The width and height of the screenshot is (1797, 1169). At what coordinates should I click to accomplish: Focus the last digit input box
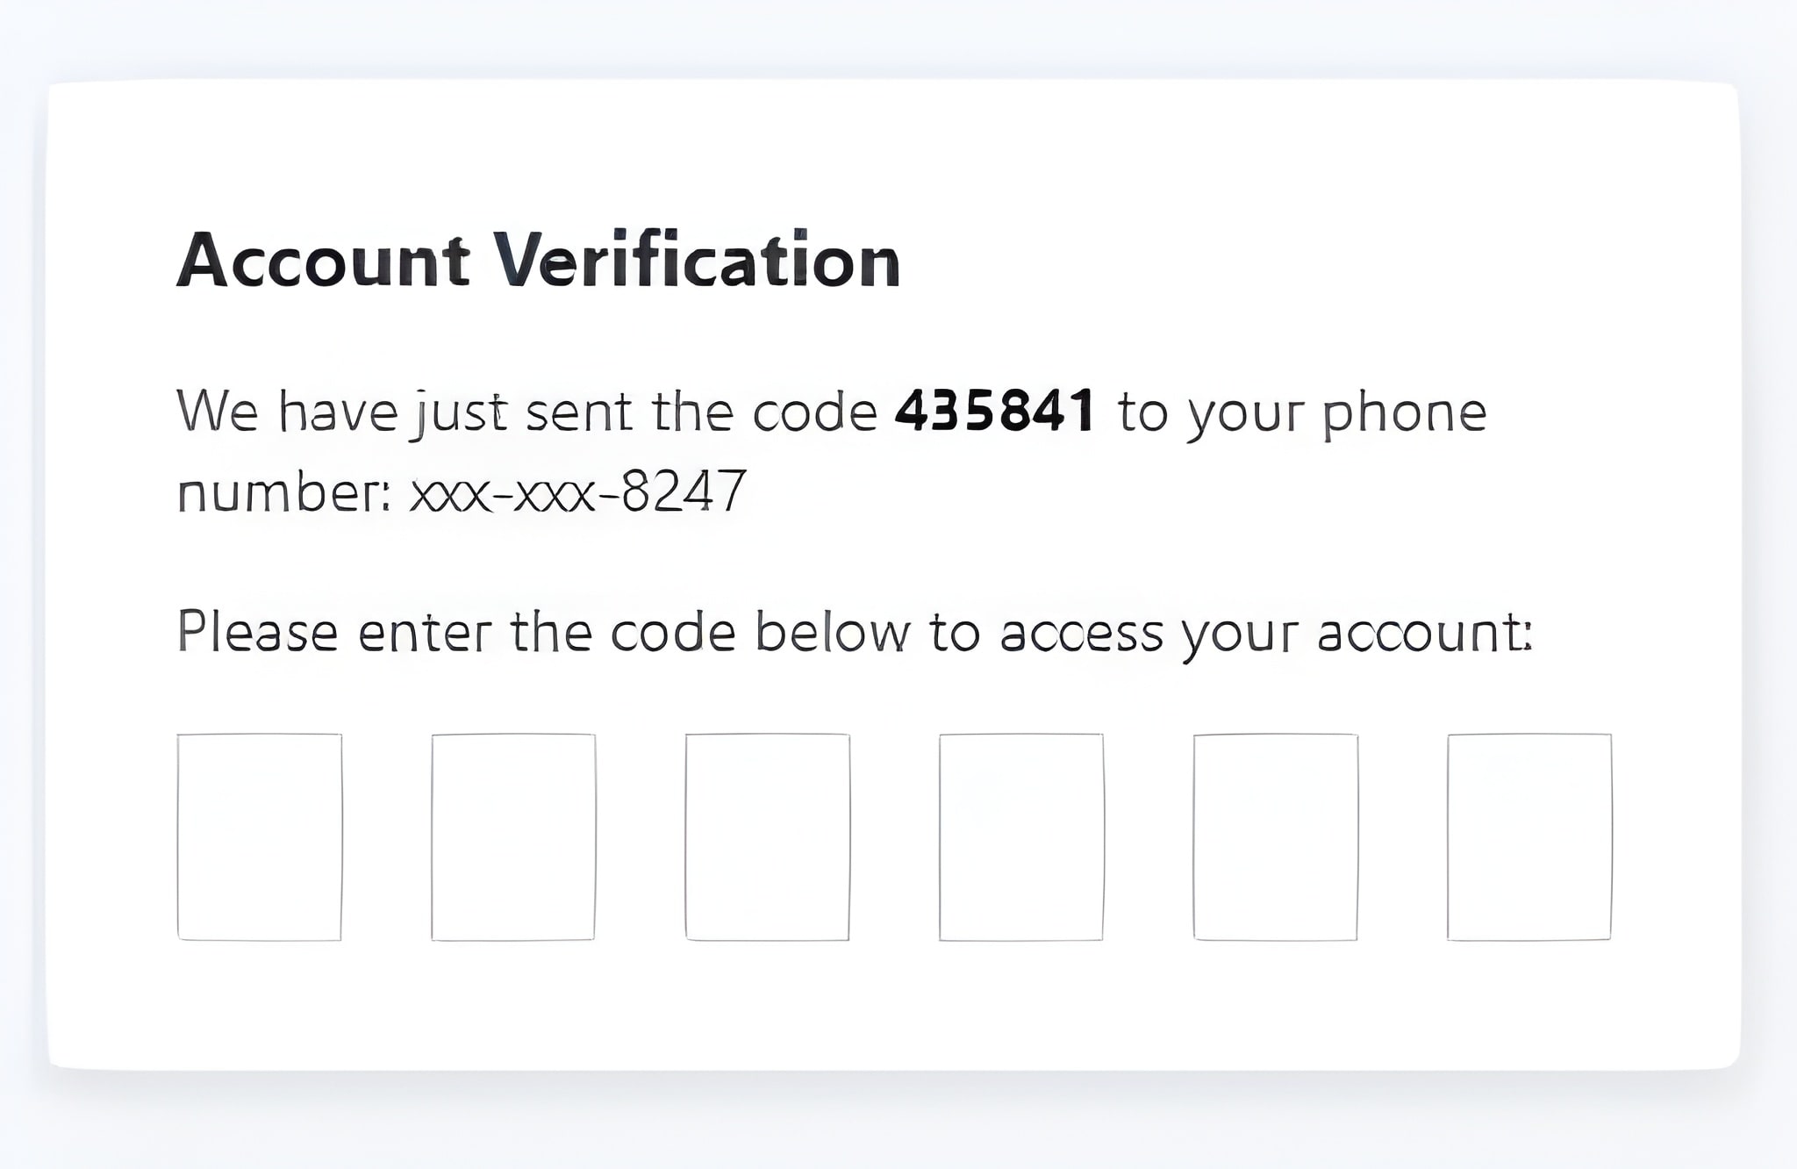click(1529, 837)
